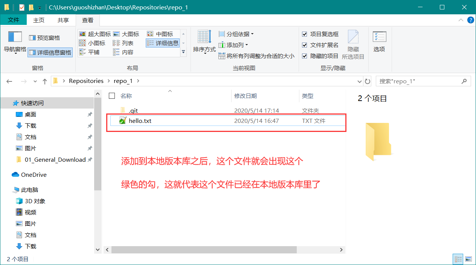The image size is (476, 265).
Task: Refresh the current folder view
Action: (368, 81)
